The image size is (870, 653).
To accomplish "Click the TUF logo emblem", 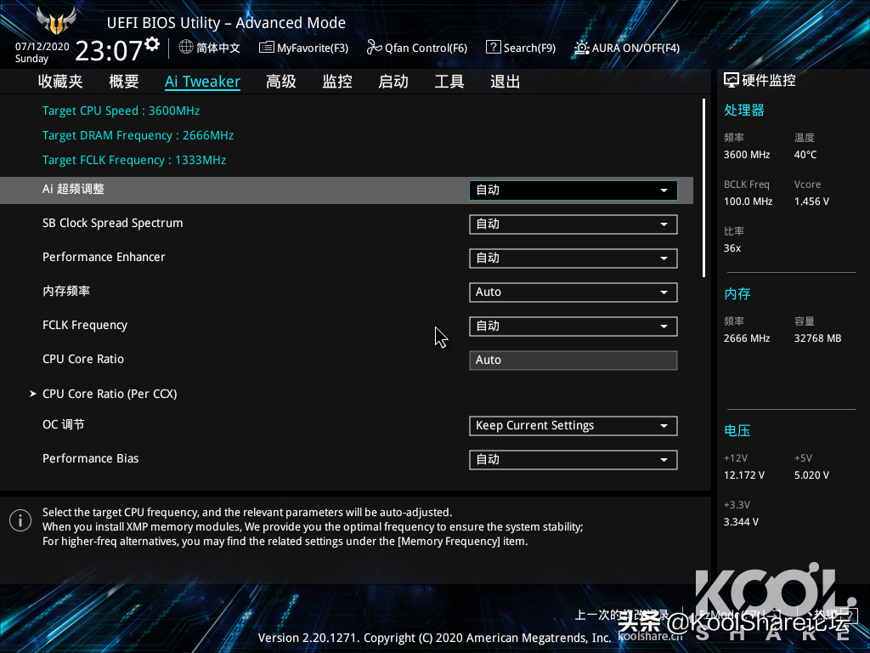I will coord(55,21).
